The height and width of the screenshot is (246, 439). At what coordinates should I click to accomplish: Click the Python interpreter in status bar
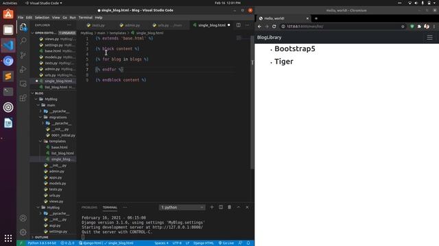point(42,243)
